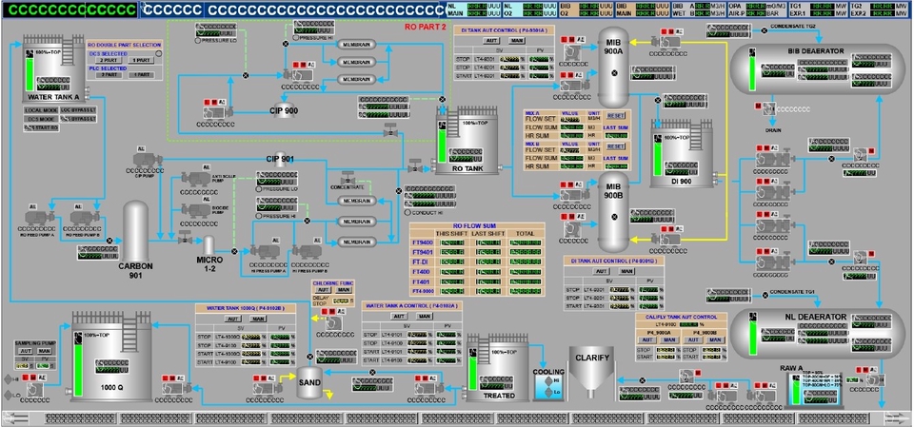Click the Micro 1-2 filter icon
Screen dimensions: 914x427
209,245
